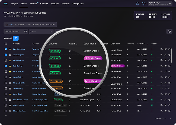This screenshot has height=125, width=176.
Task: Click edit pencil for Lynn Rodriguez row
Action: (165, 49)
